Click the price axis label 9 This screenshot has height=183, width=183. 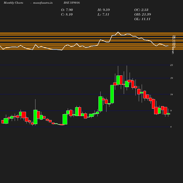(x=171, y=111)
